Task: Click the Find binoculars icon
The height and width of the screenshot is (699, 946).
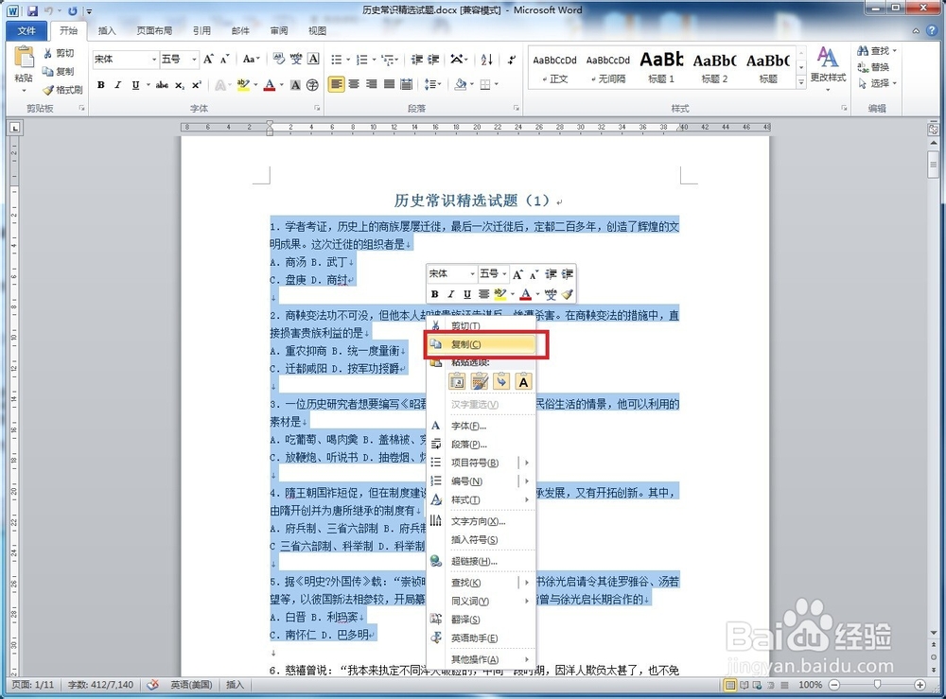Action: pos(863,51)
